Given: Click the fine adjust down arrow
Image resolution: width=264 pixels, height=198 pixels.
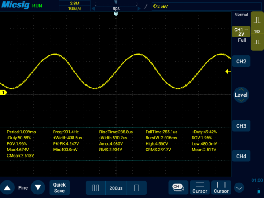Looking at the screenshot, I should click(x=38, y=187).
